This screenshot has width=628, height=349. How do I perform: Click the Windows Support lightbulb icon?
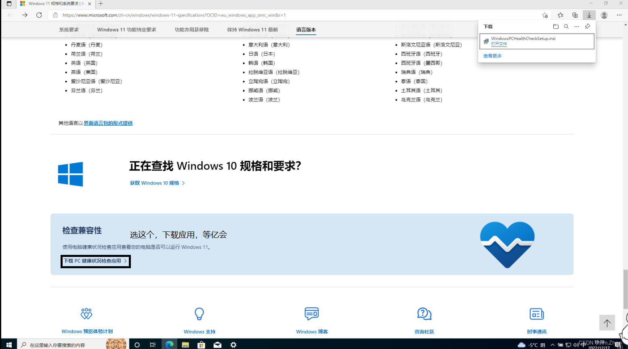point(199,313)
